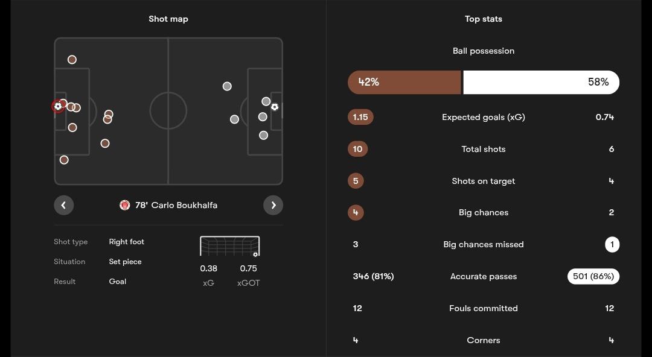Select the lowest gray shot in right penalty box
This screenshot has height=357, width=652.
264,135
